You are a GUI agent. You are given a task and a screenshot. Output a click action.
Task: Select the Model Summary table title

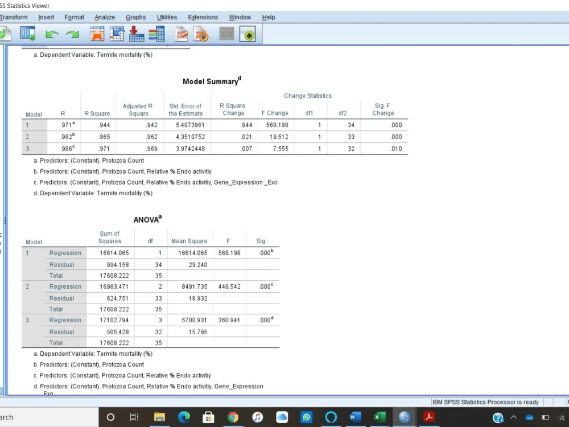tap(212, 81)
